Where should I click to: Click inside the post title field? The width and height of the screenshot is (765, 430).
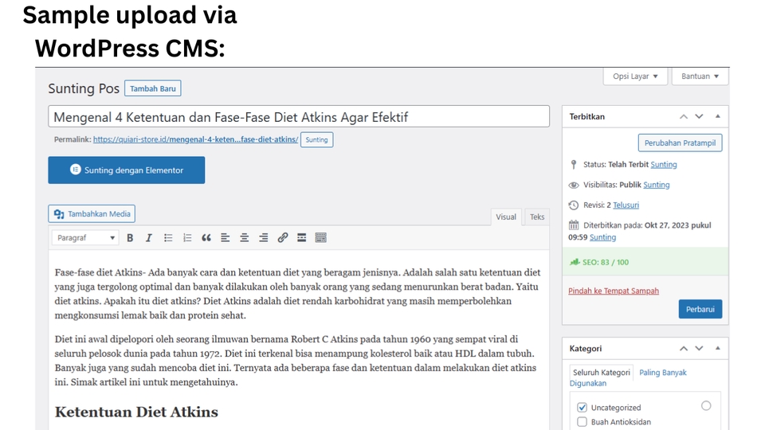[299, 117]
